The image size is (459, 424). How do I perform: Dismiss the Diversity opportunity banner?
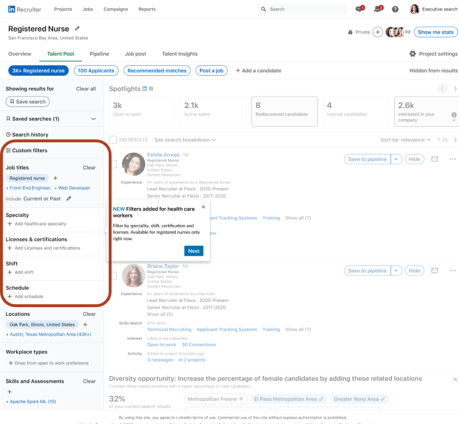[455, 379]
